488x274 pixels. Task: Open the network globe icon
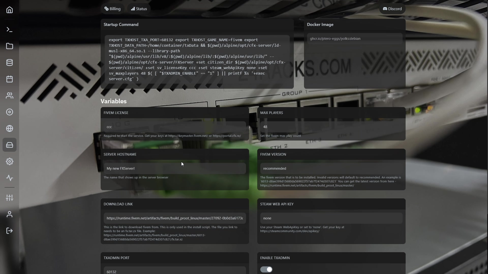point(9,128)
